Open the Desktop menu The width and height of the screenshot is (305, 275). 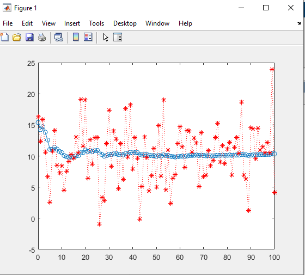(x=125, y=23)
